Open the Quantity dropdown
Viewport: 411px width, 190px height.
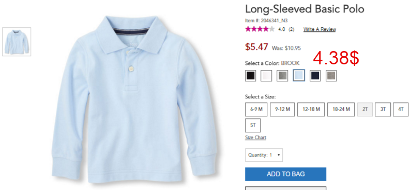pyautogui.click(x=264, y=155)
